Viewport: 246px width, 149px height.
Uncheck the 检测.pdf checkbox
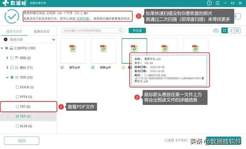tap(93, 67)
